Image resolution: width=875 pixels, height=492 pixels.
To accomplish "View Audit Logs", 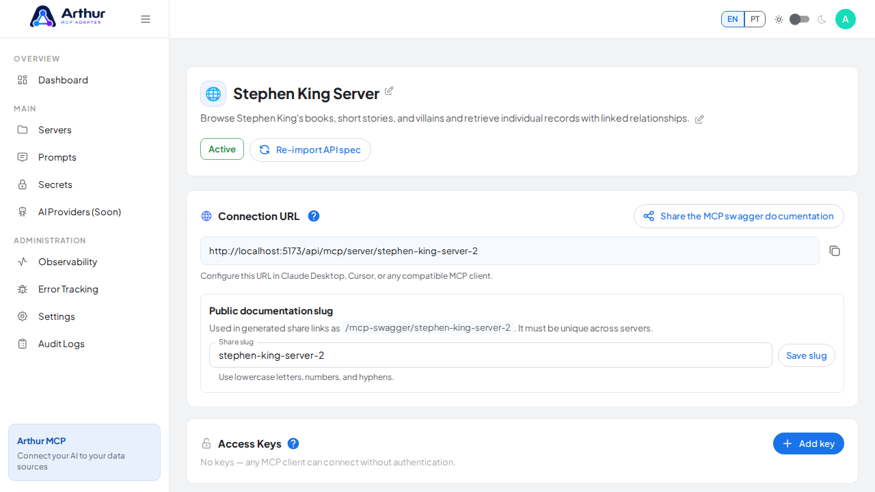I will coord(85,344).
